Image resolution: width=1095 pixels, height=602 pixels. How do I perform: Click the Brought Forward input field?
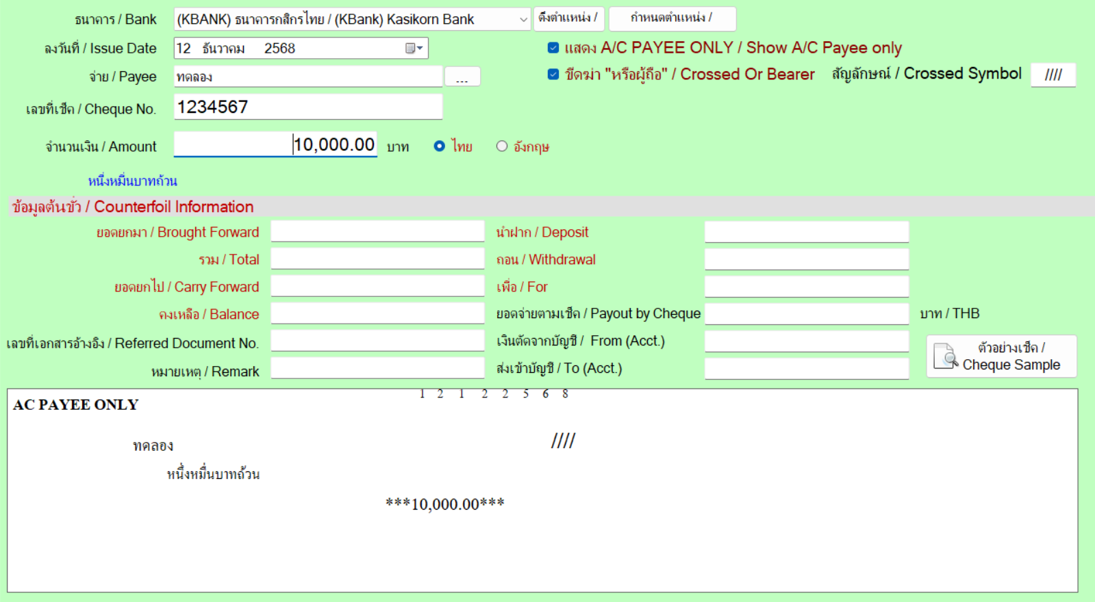377,232
